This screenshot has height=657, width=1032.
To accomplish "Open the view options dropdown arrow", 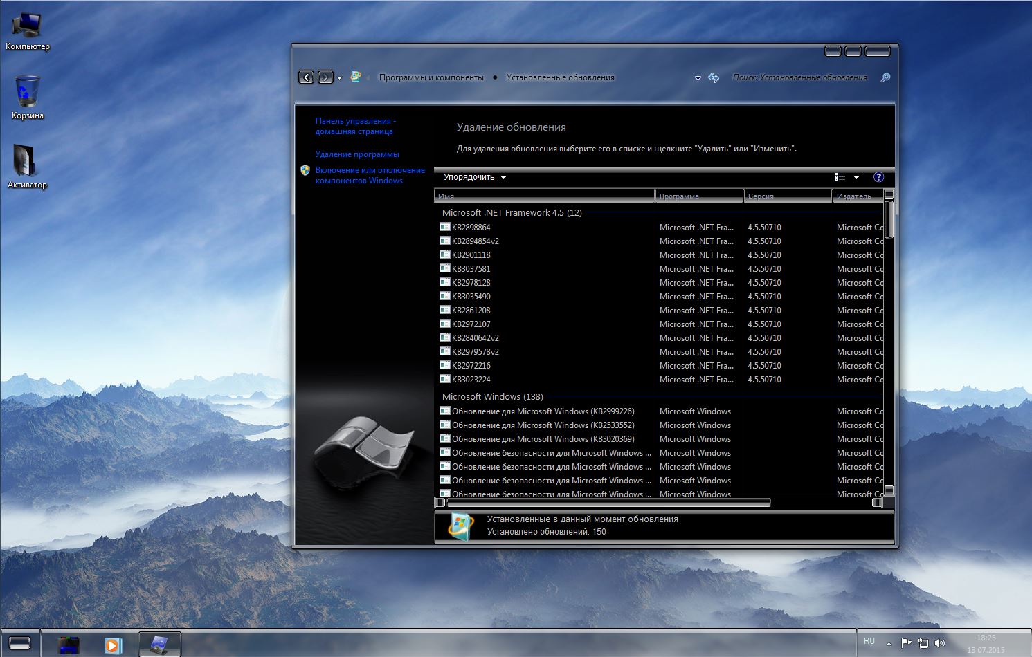I will [856, 177].
